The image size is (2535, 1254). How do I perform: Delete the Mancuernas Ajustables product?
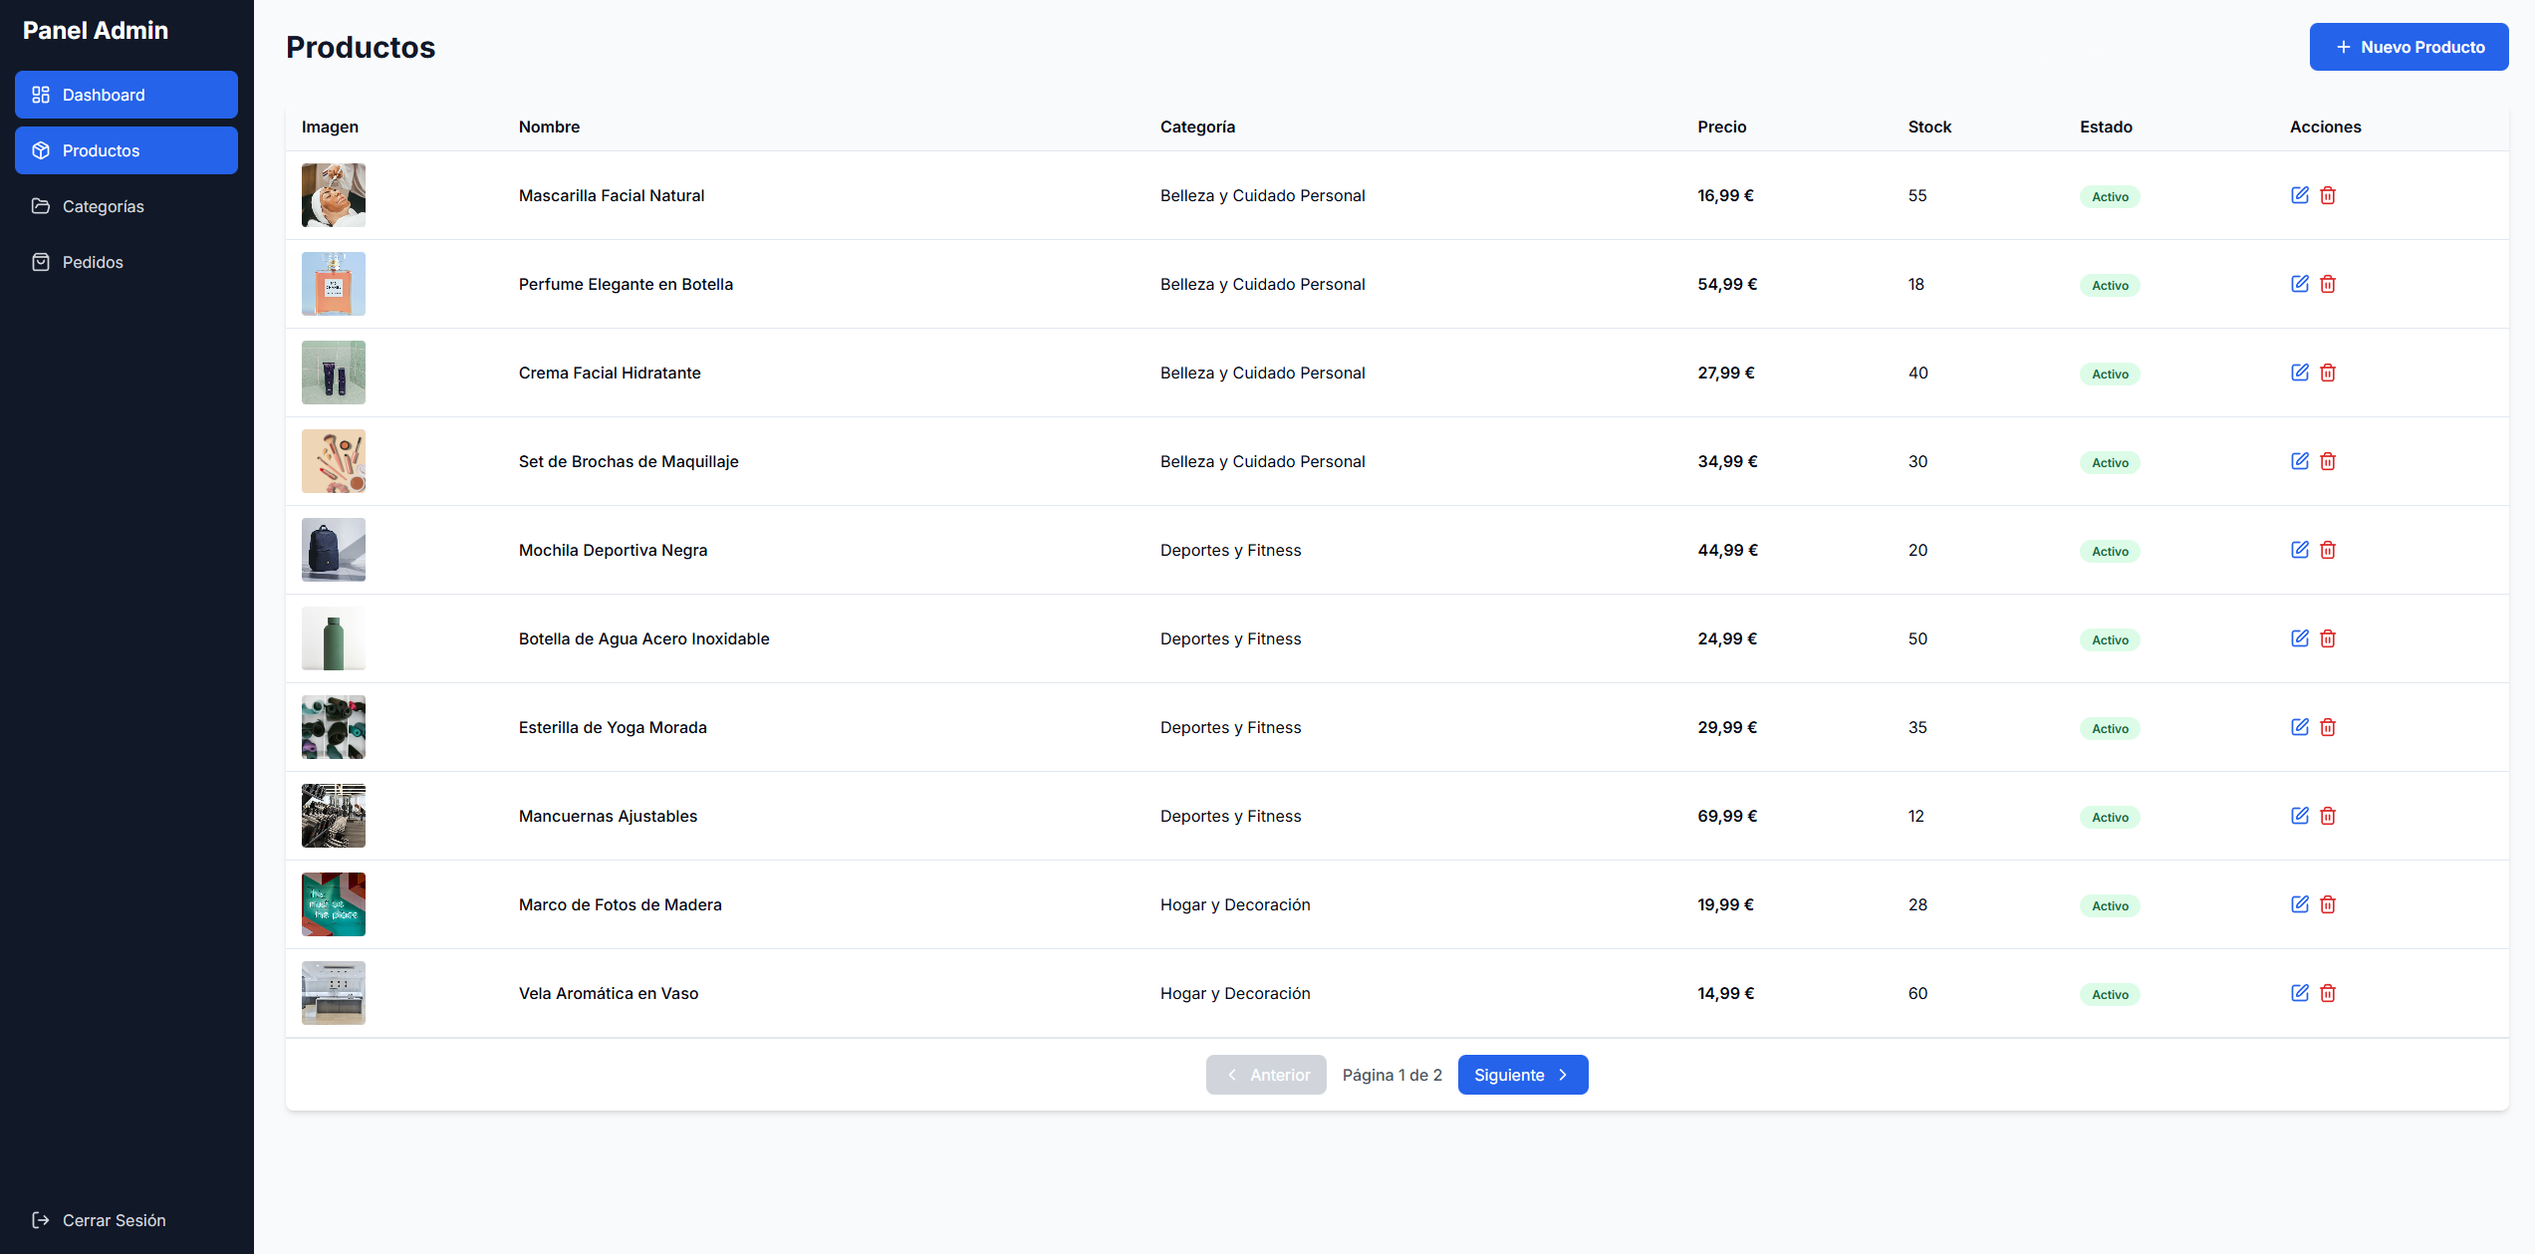pos(2328,816)
